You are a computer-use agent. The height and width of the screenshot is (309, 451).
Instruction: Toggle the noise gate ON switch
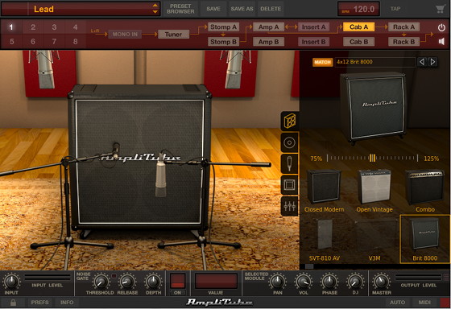pos(177,281)
